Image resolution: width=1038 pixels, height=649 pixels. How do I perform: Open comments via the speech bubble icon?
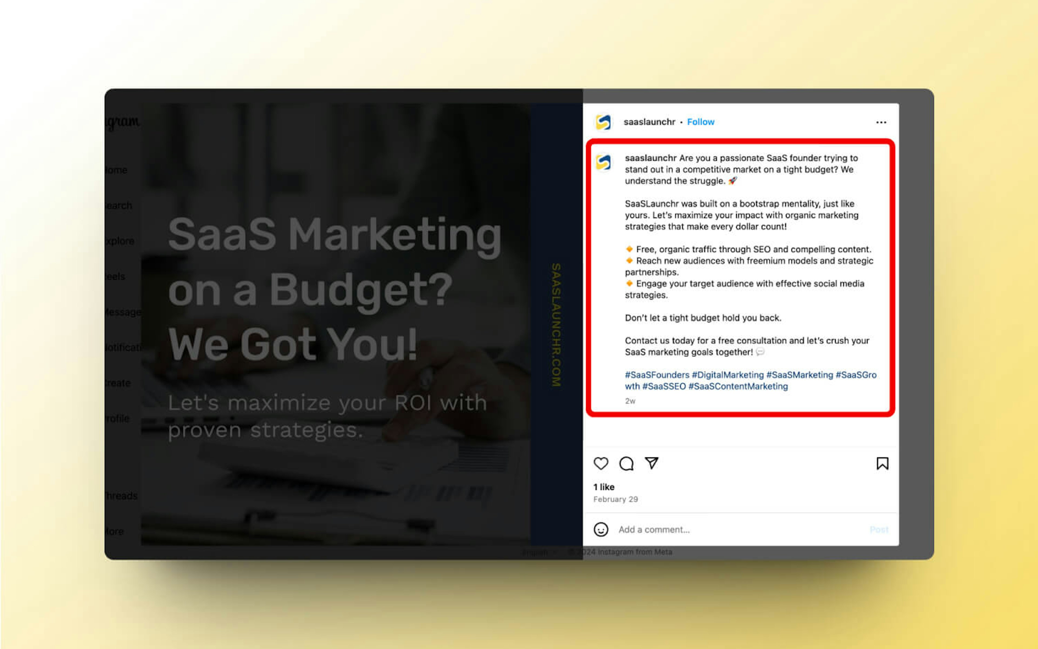point(626,464)
